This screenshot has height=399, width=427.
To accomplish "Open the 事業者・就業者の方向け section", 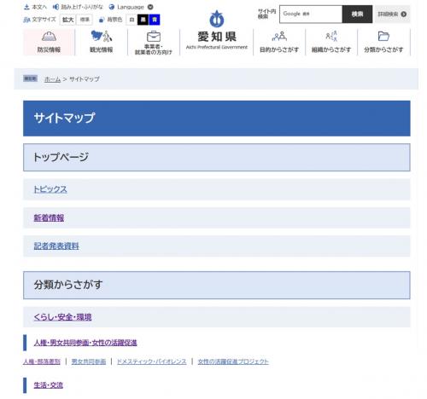I will (x=154, y=42).
